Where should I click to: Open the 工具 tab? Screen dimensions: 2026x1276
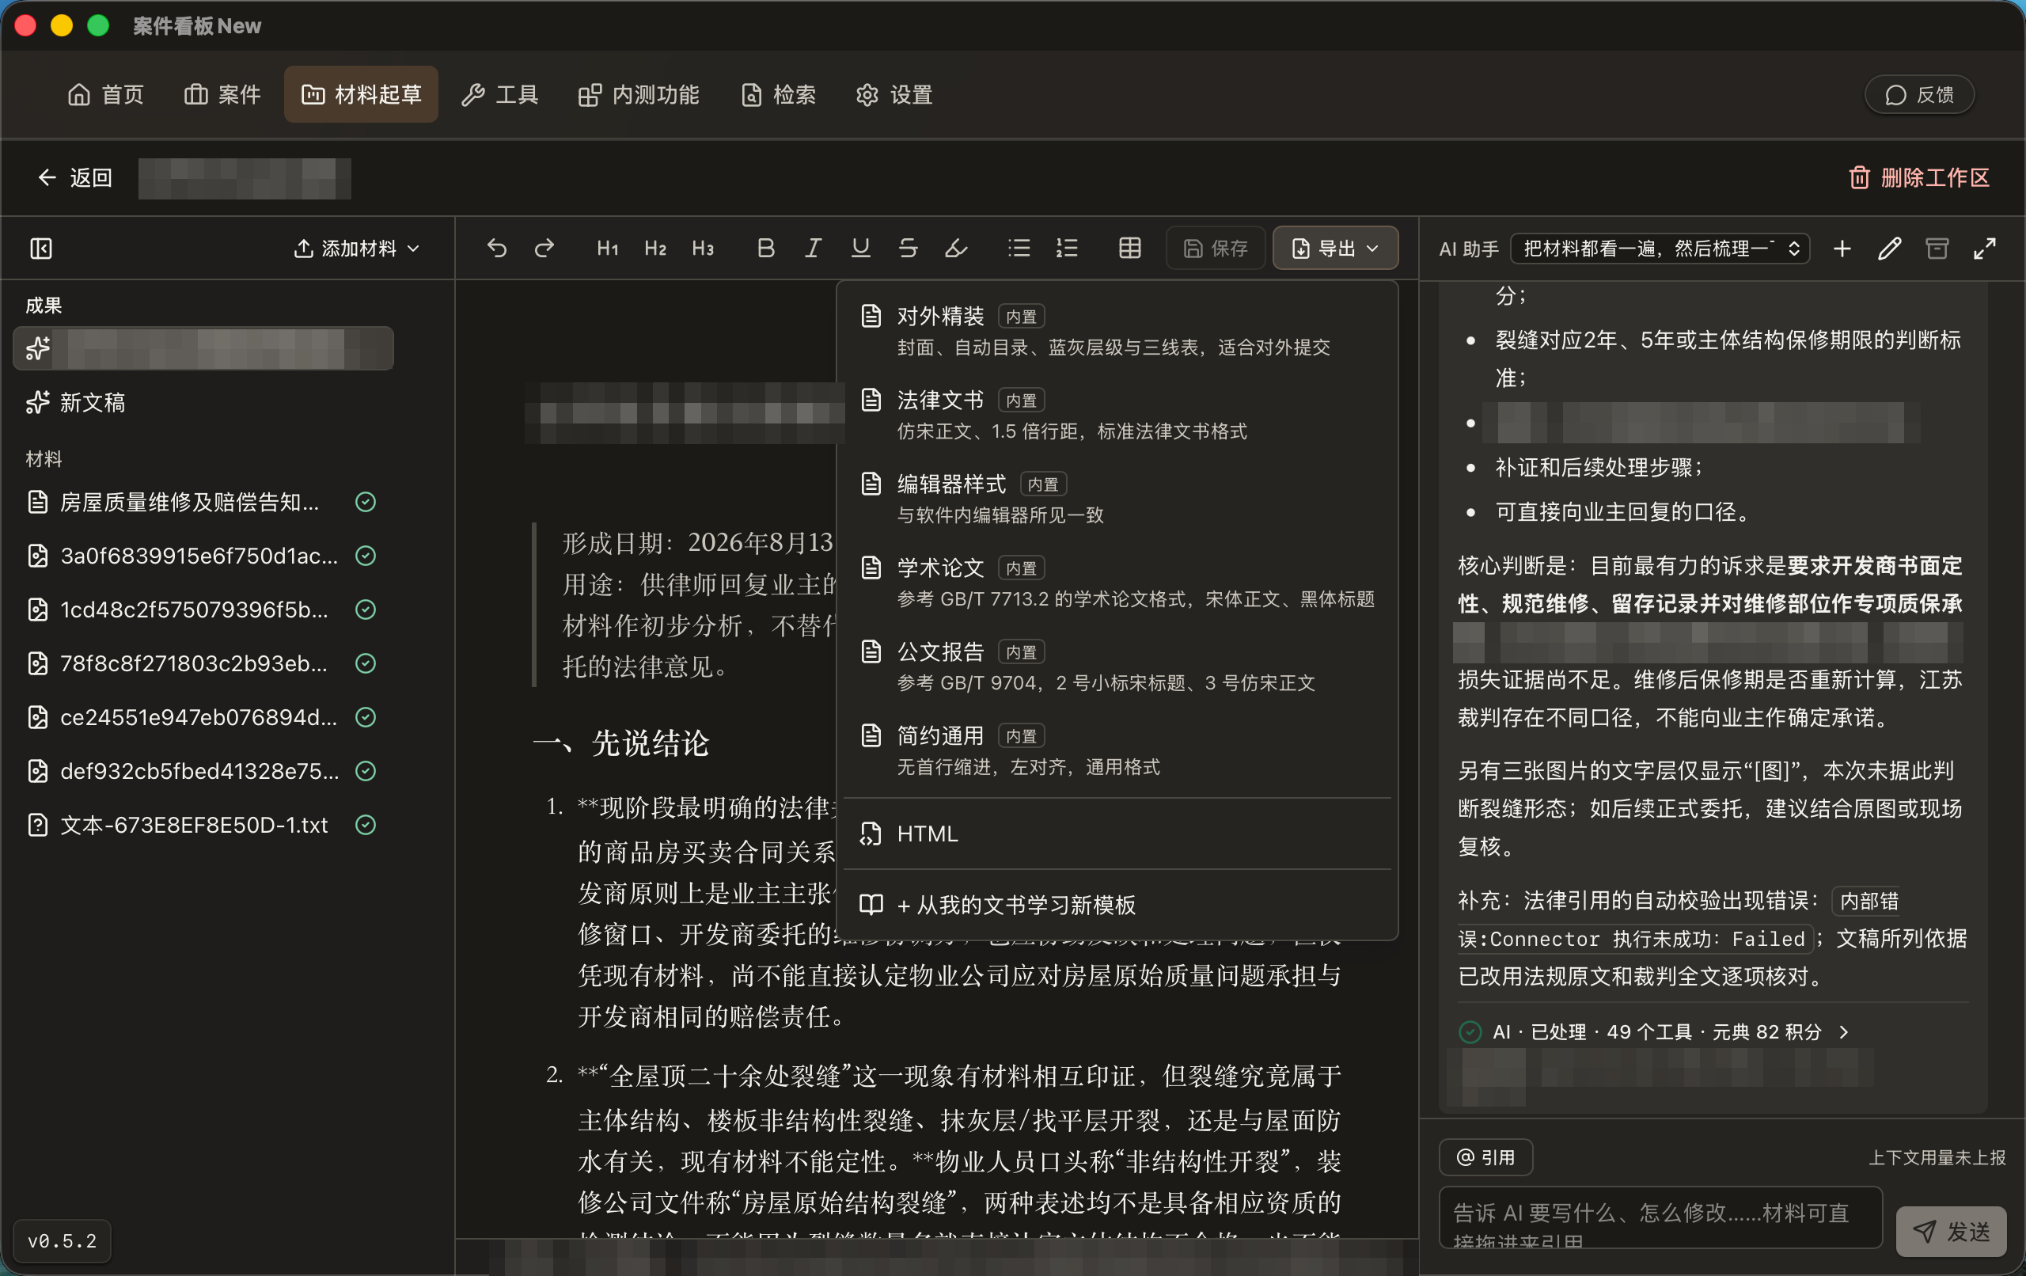point(499,94)
